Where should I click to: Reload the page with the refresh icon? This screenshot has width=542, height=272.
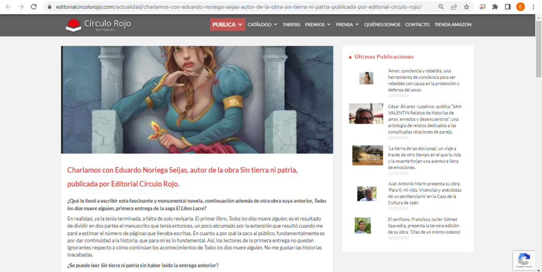pos(33,6)
